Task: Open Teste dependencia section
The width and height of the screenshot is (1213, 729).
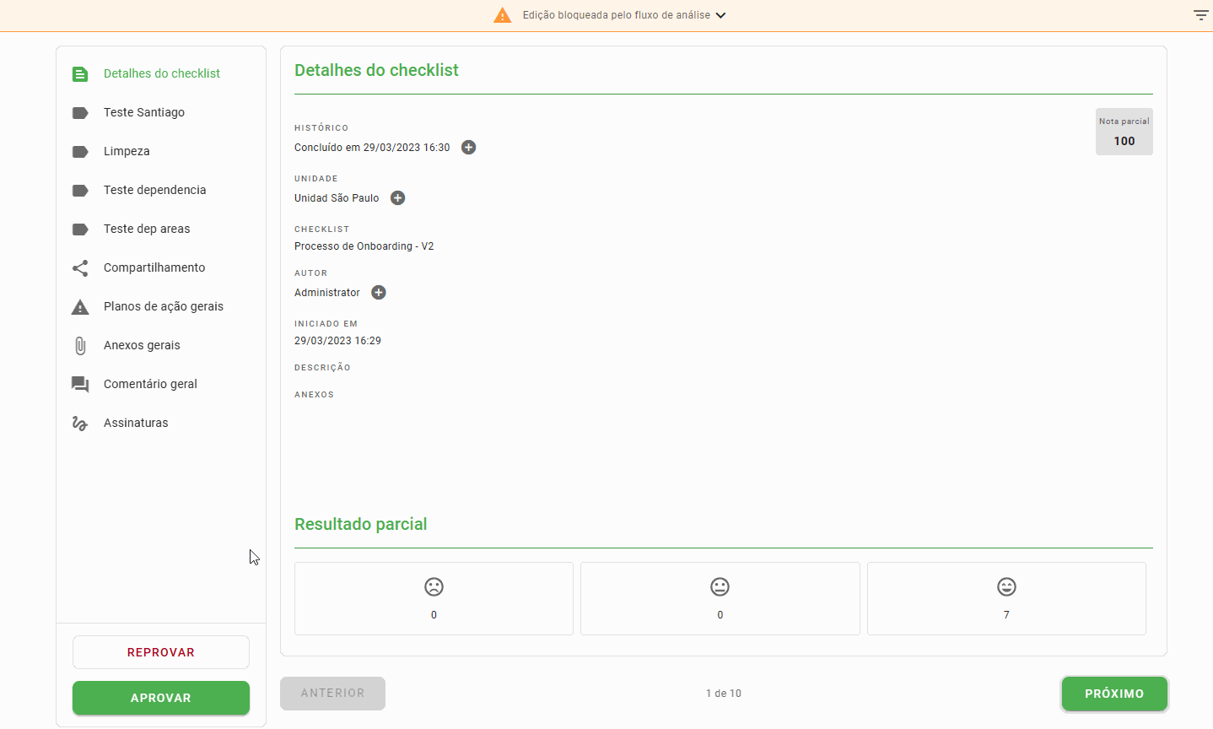Action: (x=161, y=190)
